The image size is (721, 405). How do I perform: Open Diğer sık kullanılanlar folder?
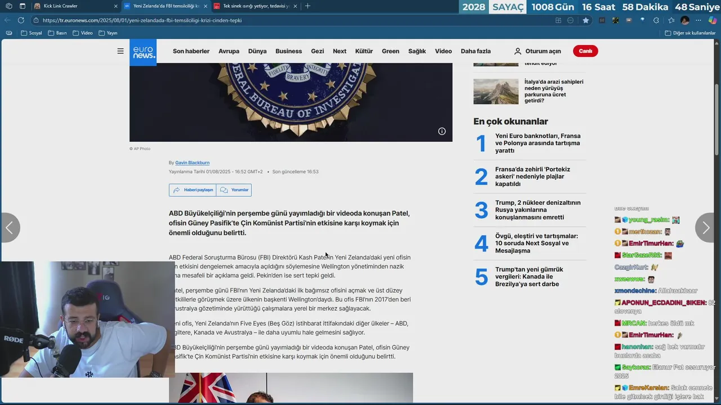tap(690, 33)
